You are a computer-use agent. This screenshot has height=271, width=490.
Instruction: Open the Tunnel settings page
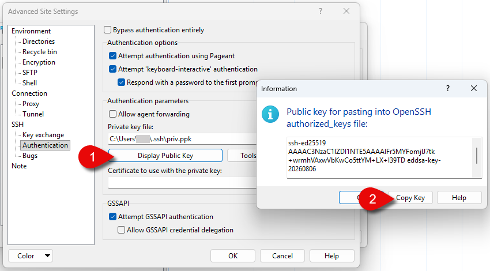(33, 114)
